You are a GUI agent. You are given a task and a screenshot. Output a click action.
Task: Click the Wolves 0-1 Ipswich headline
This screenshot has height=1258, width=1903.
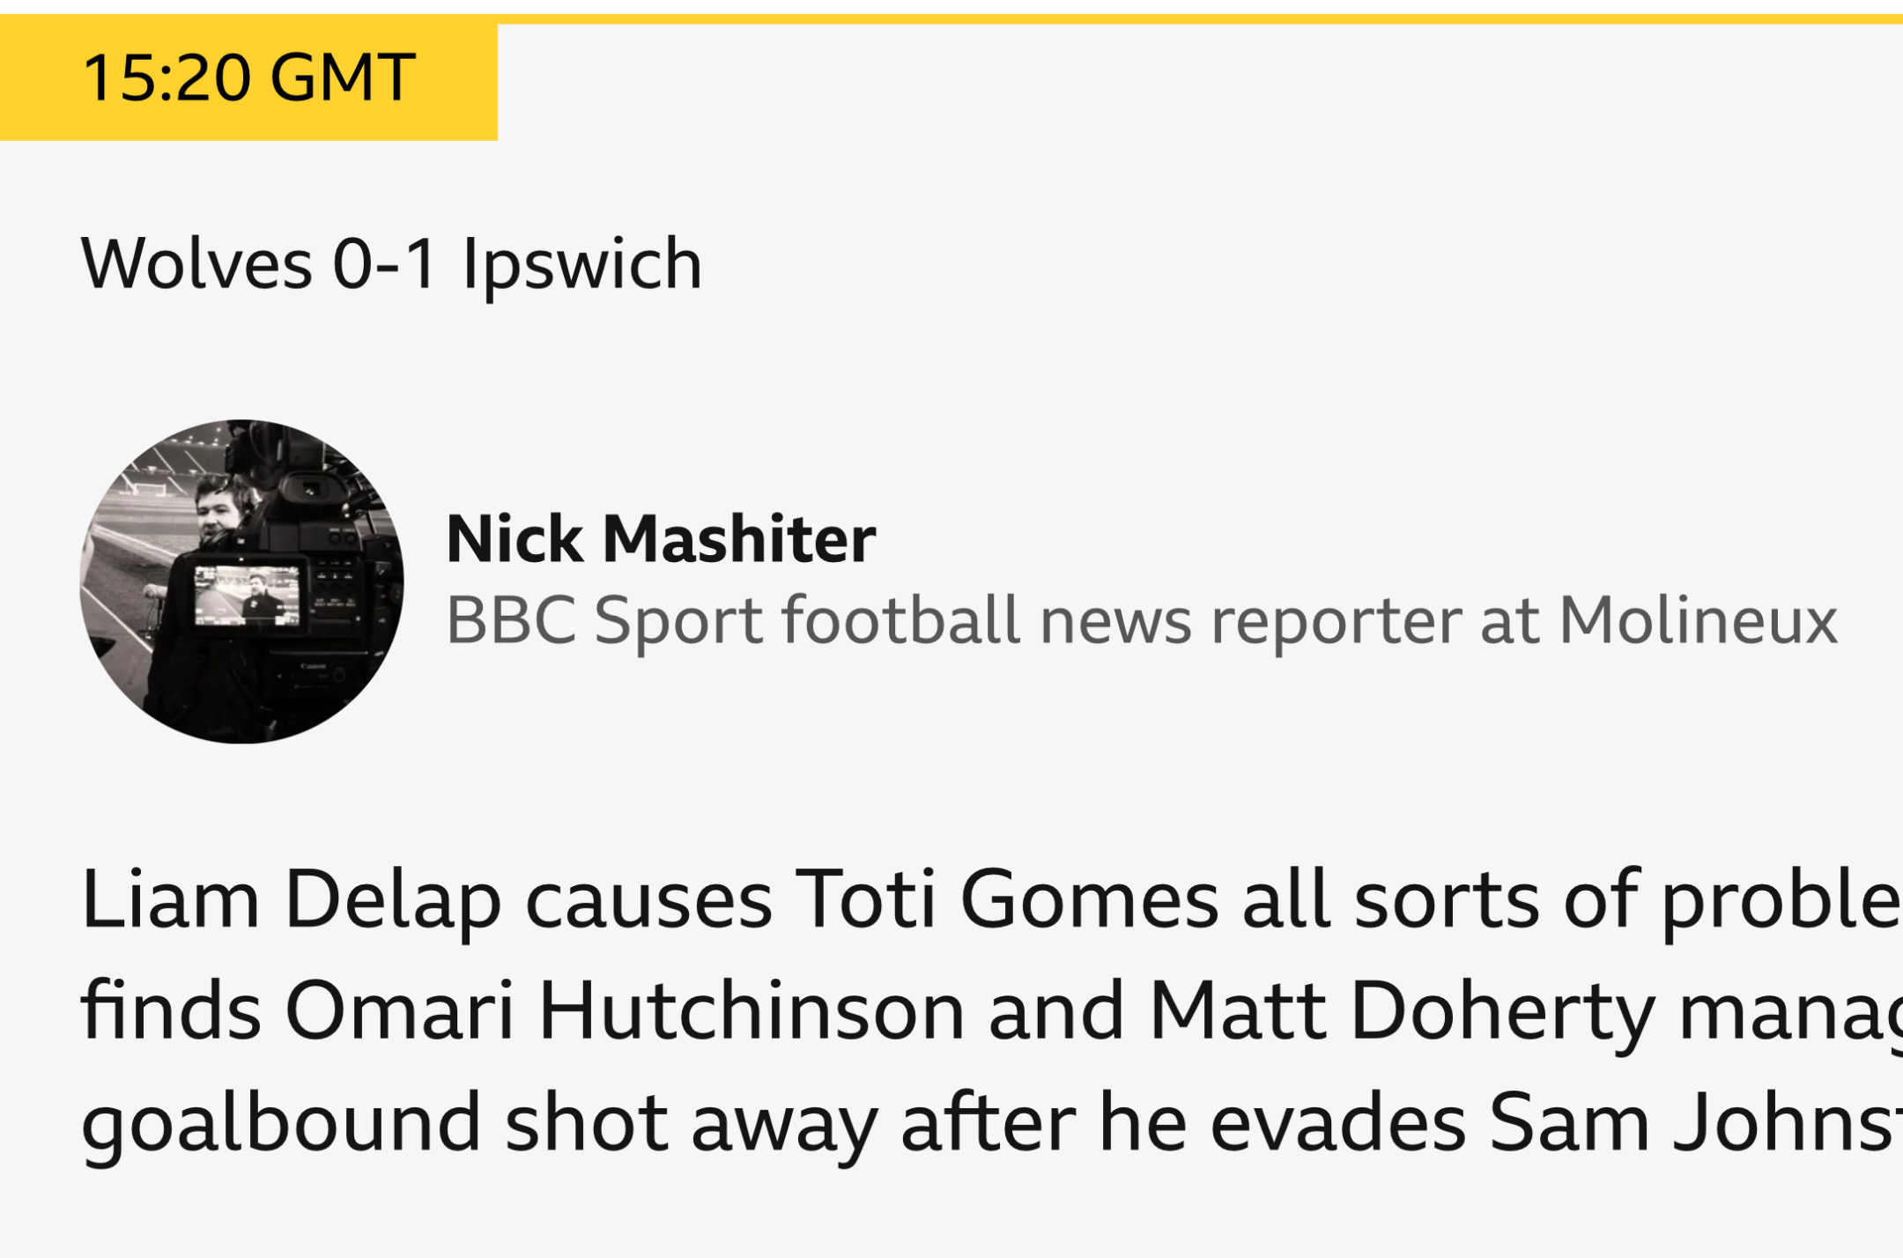(x=391, y=264)
